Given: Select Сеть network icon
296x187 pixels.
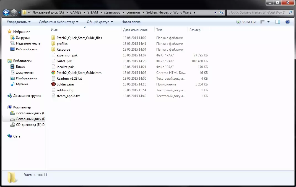Looking at the screenshot, I should click(x=10, y=136).
